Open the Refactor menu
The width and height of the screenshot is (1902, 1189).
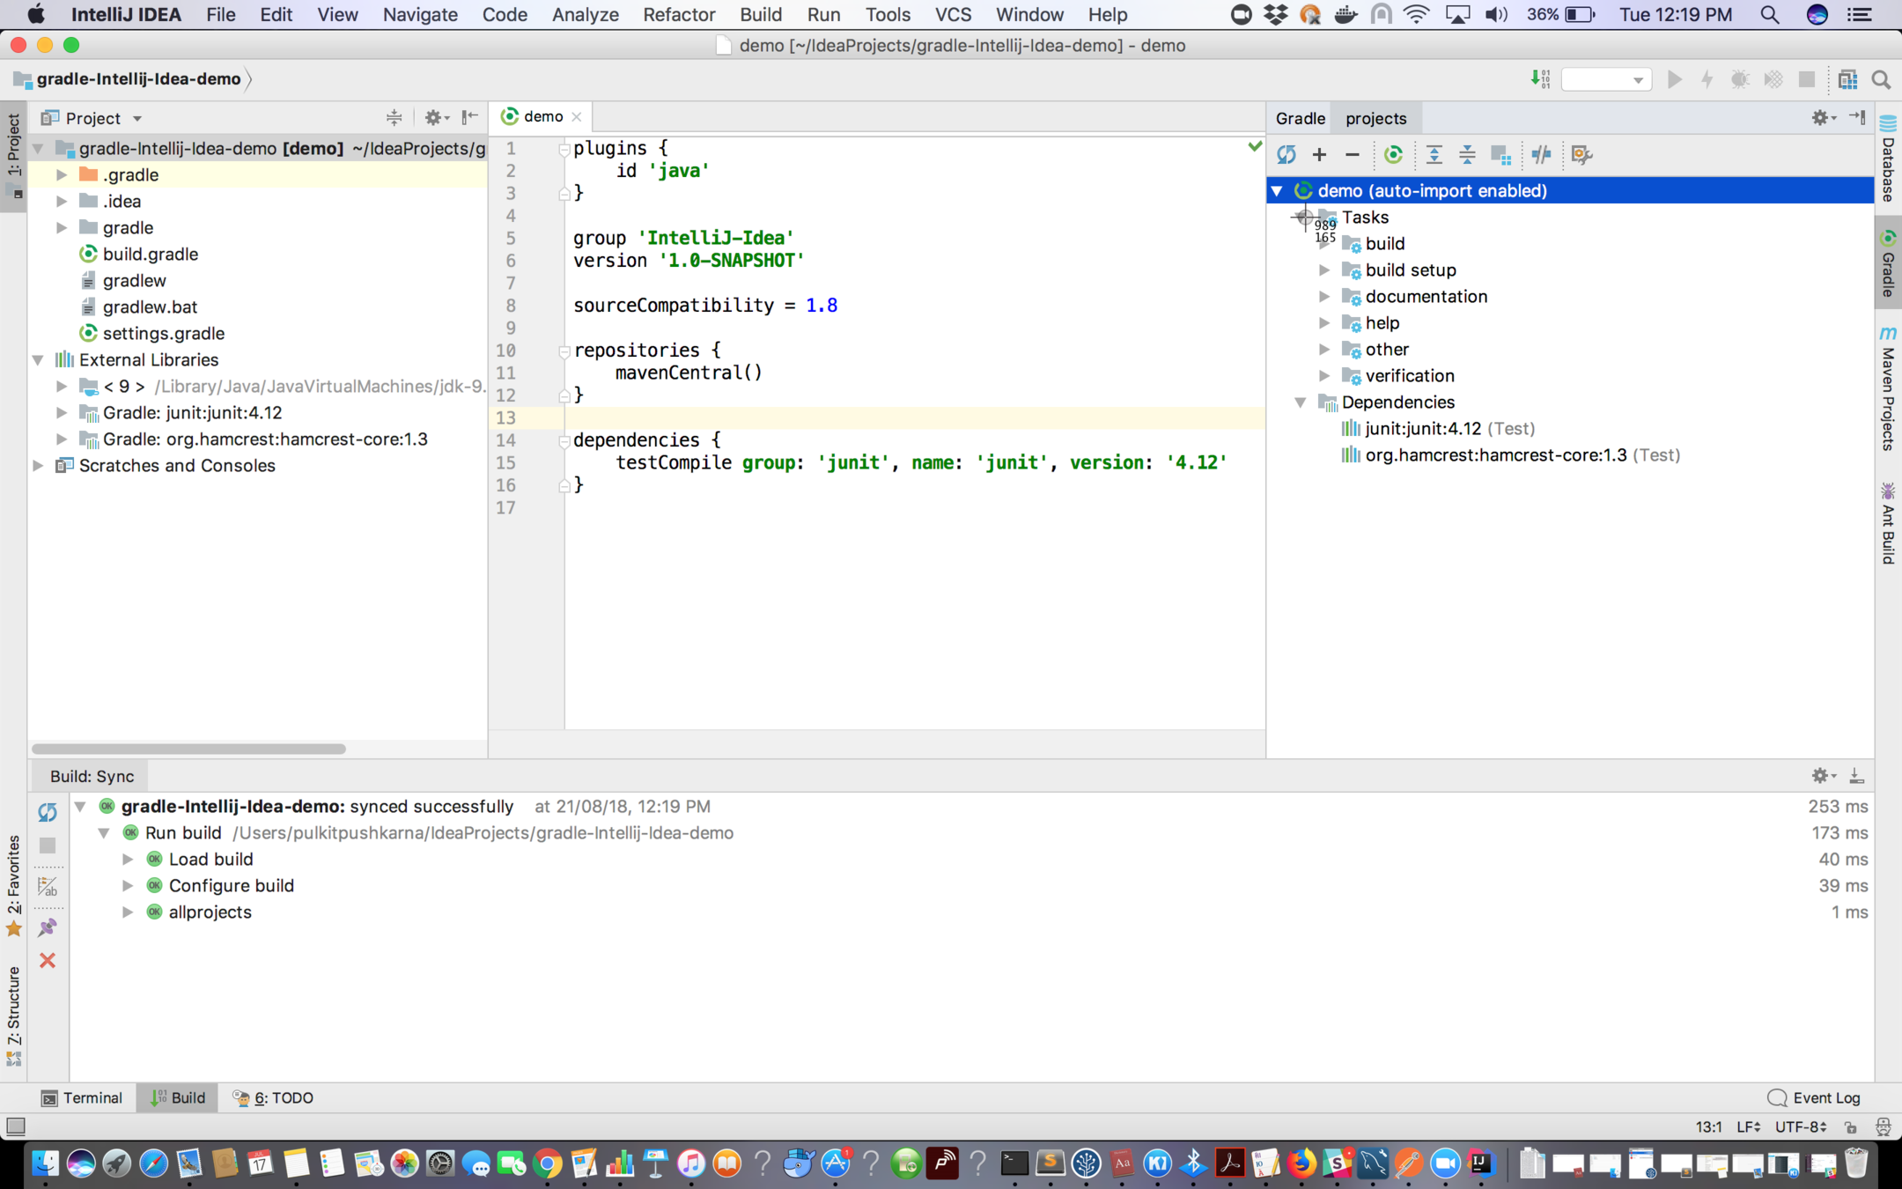[679, 14]
